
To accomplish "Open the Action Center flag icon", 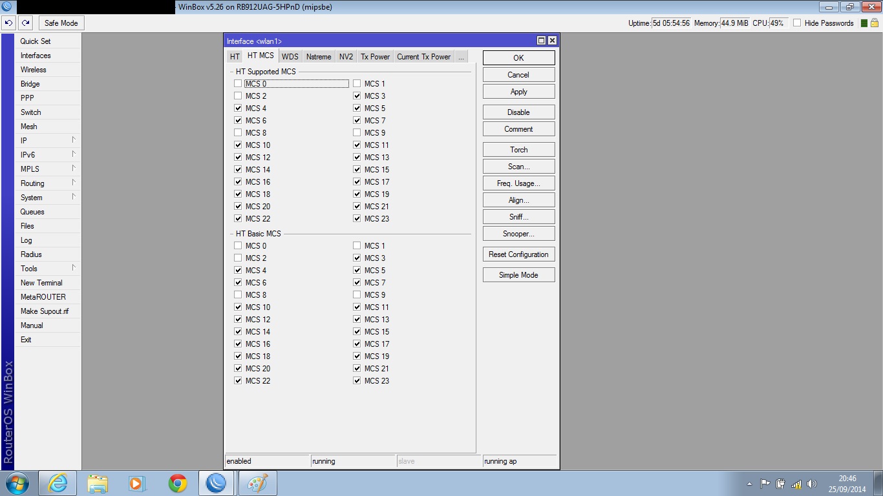I will coord(765,484).
